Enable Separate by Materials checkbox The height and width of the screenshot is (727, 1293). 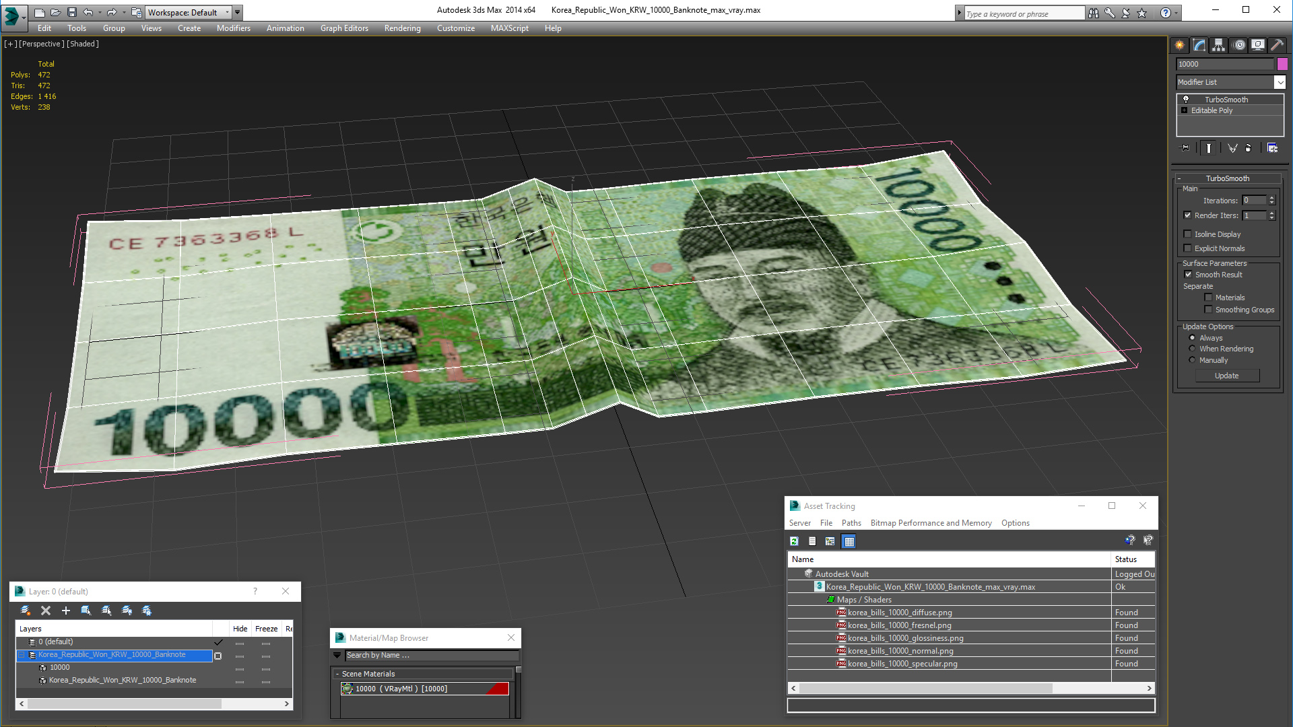click(1208, 298)
